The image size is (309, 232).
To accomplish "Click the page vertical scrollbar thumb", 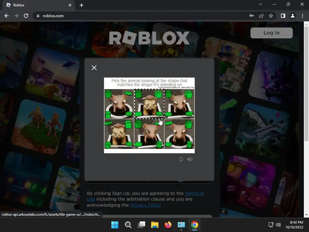I will [x=306, y=84].
